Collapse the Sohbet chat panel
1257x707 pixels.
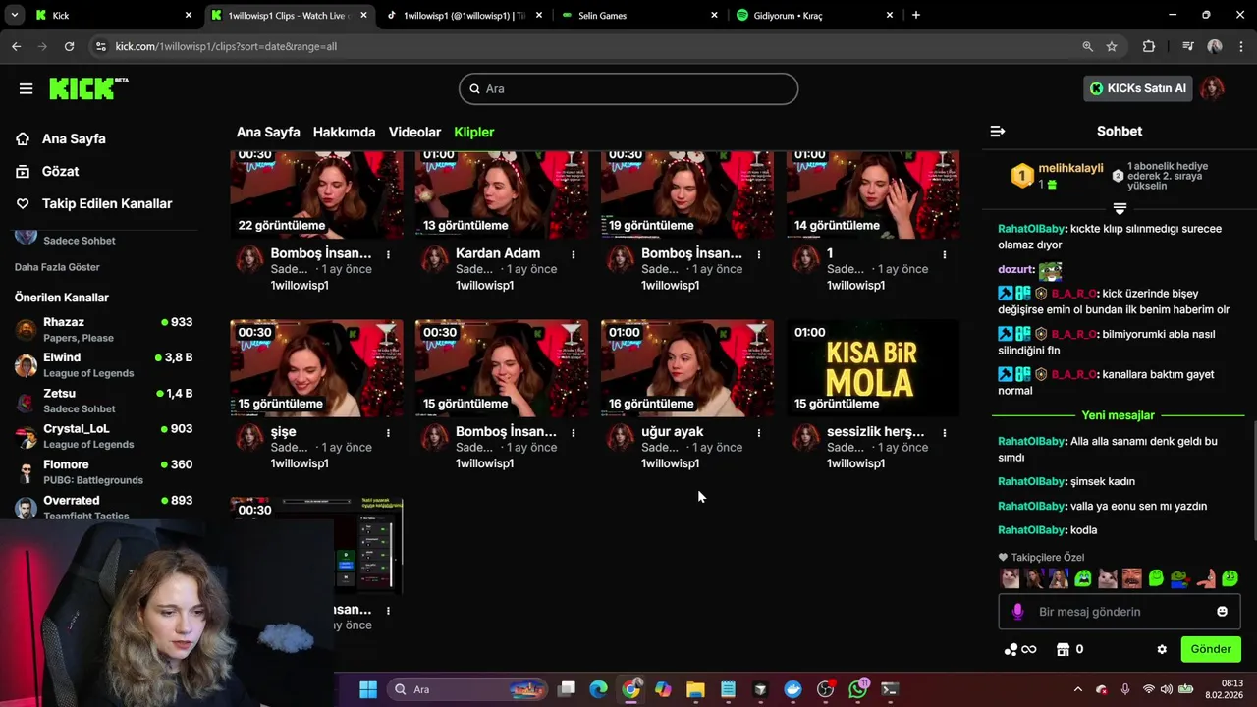click(x=998, y=131)
